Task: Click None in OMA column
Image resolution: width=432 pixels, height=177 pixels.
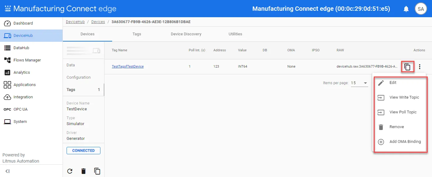Action: (291, 66)
